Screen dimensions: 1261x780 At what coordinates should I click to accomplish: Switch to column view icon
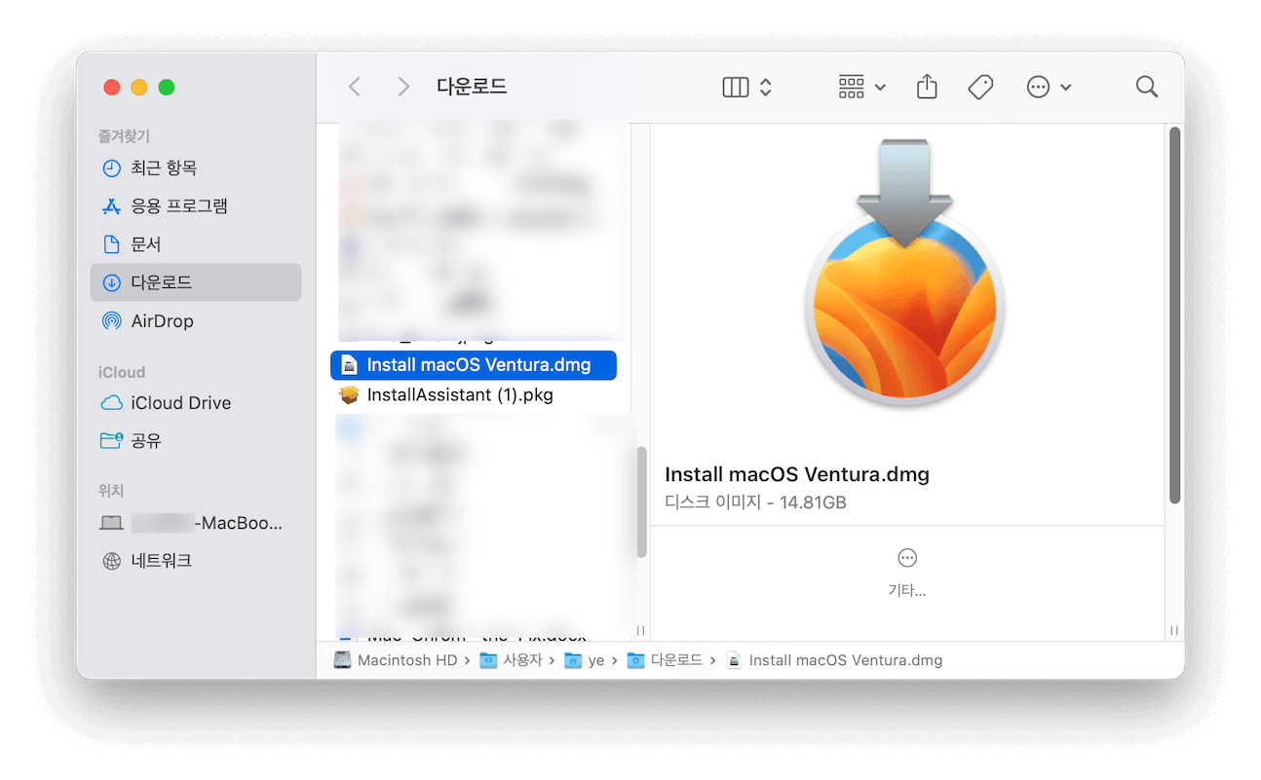click(x=736, y=87)
